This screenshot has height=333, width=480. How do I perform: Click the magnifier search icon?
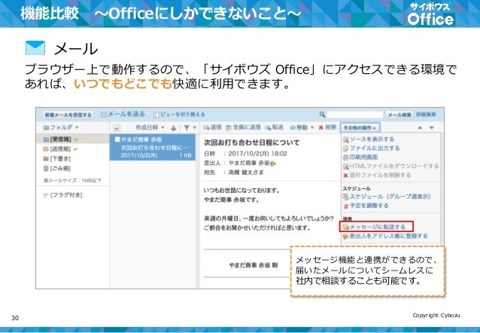[322, 115]
